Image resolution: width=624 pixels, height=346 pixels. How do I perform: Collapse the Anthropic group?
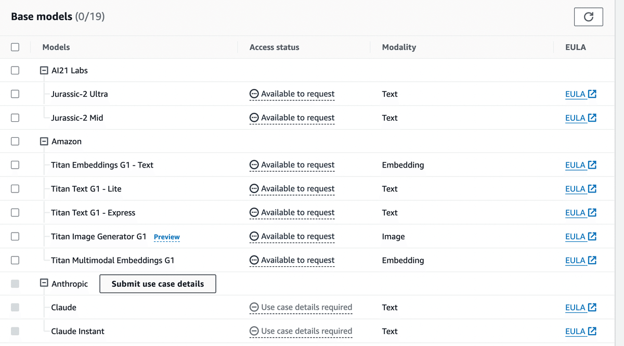tap(44, 284)
